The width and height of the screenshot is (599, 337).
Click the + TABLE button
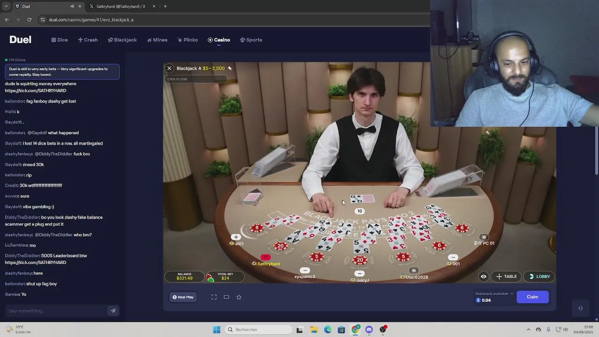point(506,277)
